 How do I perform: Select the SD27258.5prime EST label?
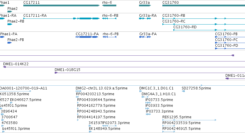tap(196, 88)
